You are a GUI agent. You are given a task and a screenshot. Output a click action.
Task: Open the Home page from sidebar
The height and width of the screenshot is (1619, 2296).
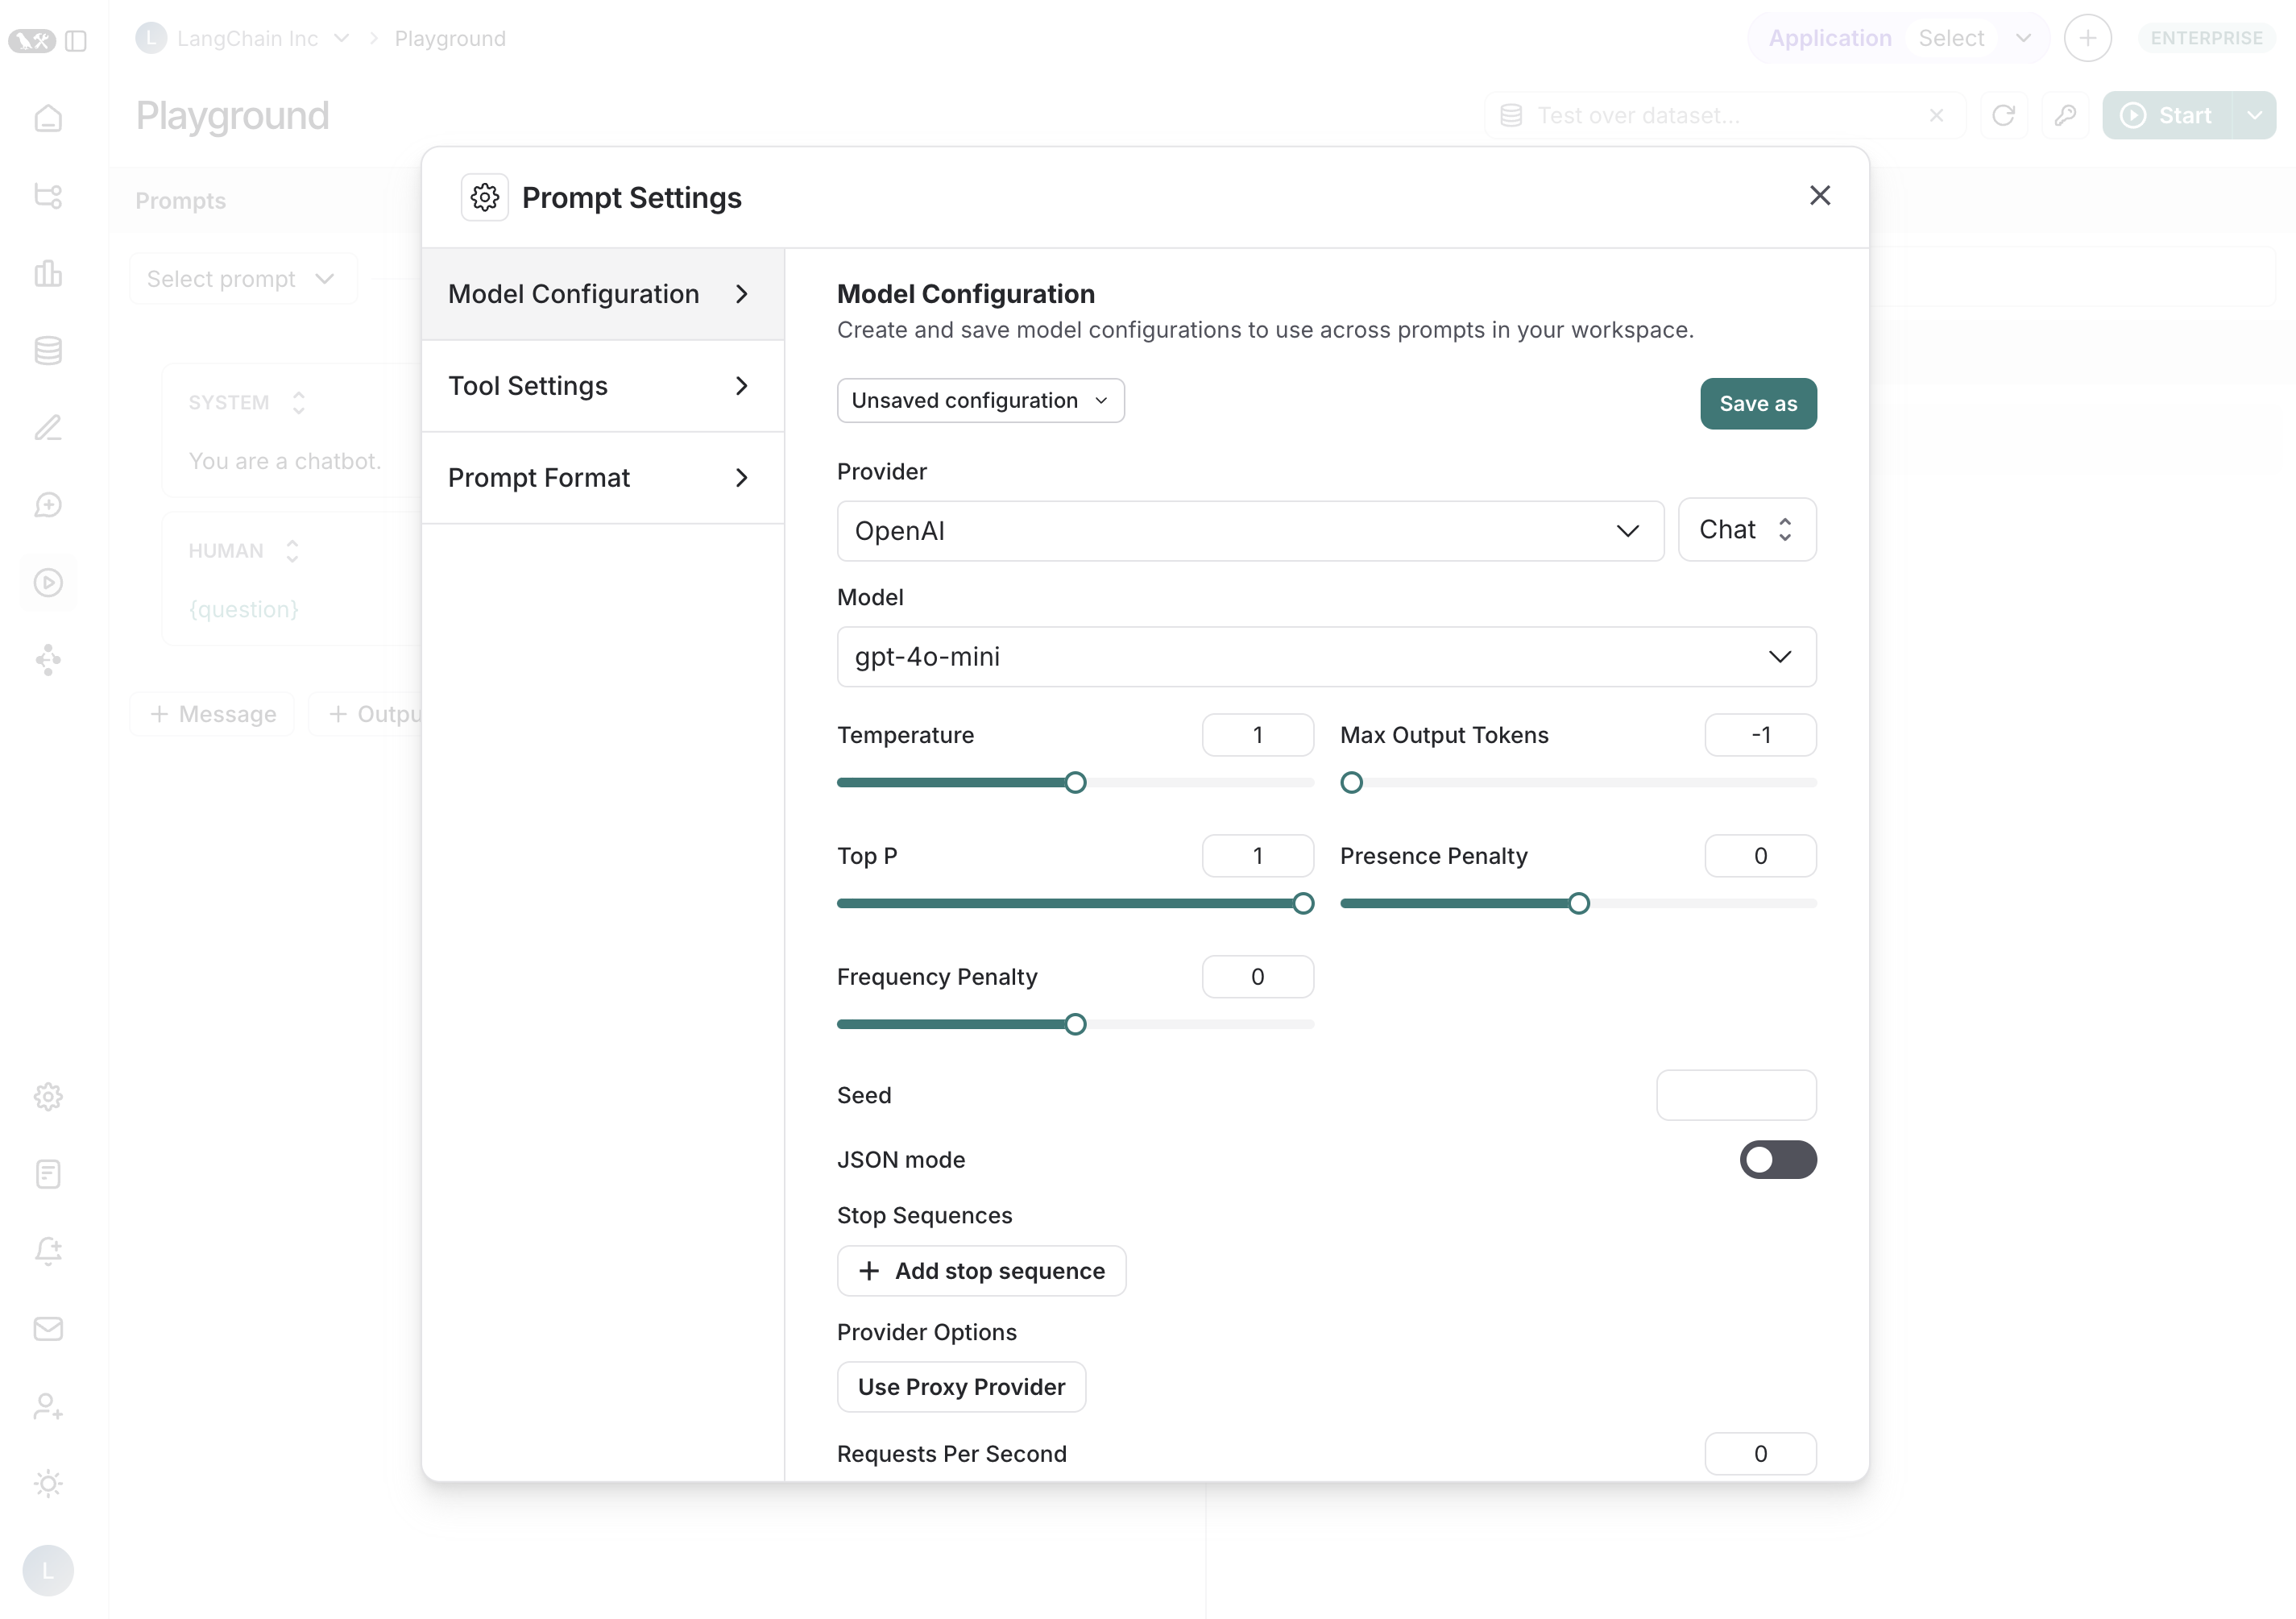48,117
